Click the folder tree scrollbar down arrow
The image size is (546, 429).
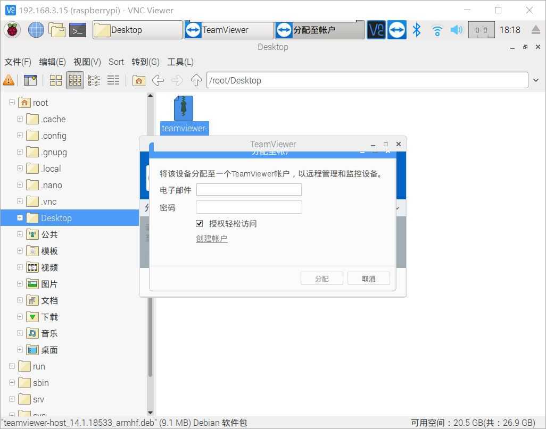point(150,413)
